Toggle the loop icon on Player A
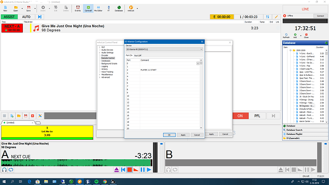Screen dimensions: 329x185 [10, 170]
